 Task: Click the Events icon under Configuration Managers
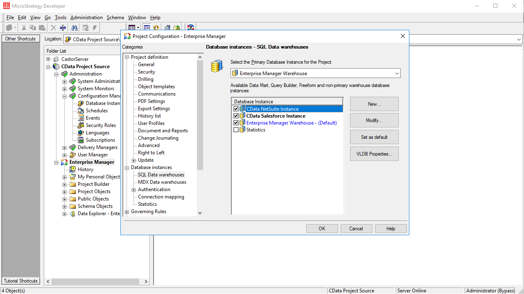[81, 118]
